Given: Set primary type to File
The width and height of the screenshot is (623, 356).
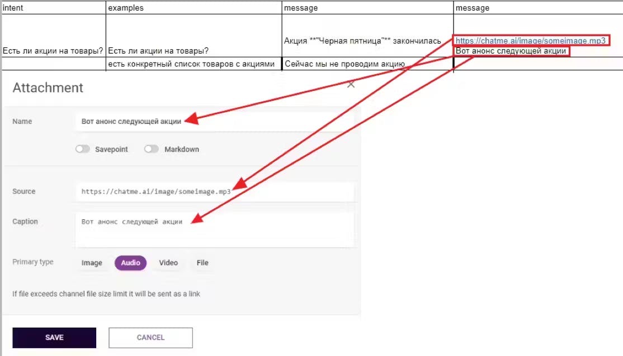Looking at the screenshot, I should (x=202, y=263).
